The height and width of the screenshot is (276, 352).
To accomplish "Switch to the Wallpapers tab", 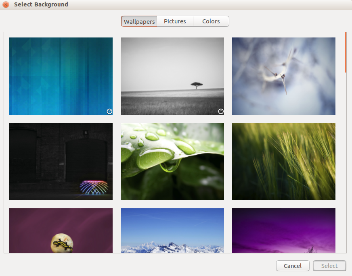I will (139, 21).
